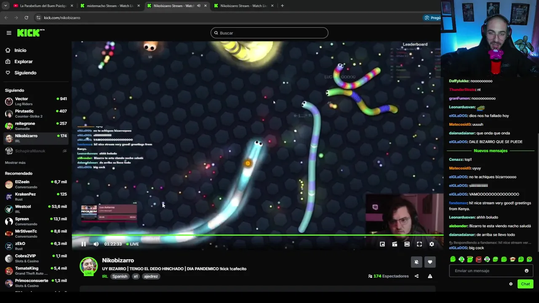This screenshot has height=303, width=539.
Task: Mute audio on the playing tab
Action: pyautogui.click(x=199, y=6)
